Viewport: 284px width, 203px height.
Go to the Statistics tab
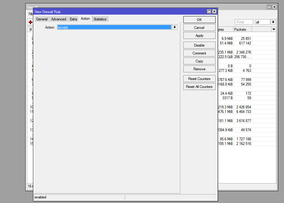(100, 19)
